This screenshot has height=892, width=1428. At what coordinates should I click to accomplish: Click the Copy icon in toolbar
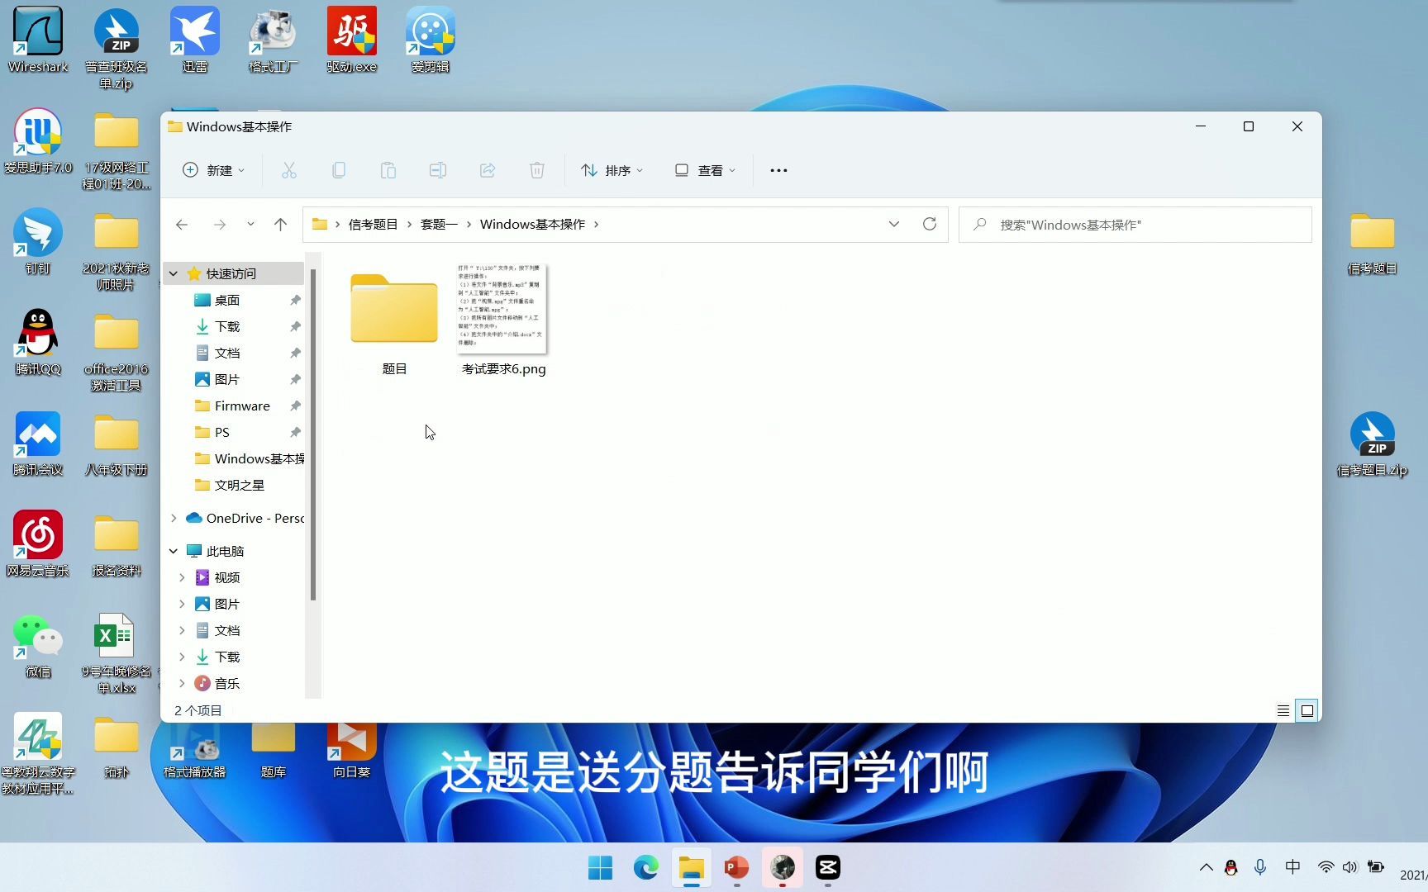click(339, 170)
